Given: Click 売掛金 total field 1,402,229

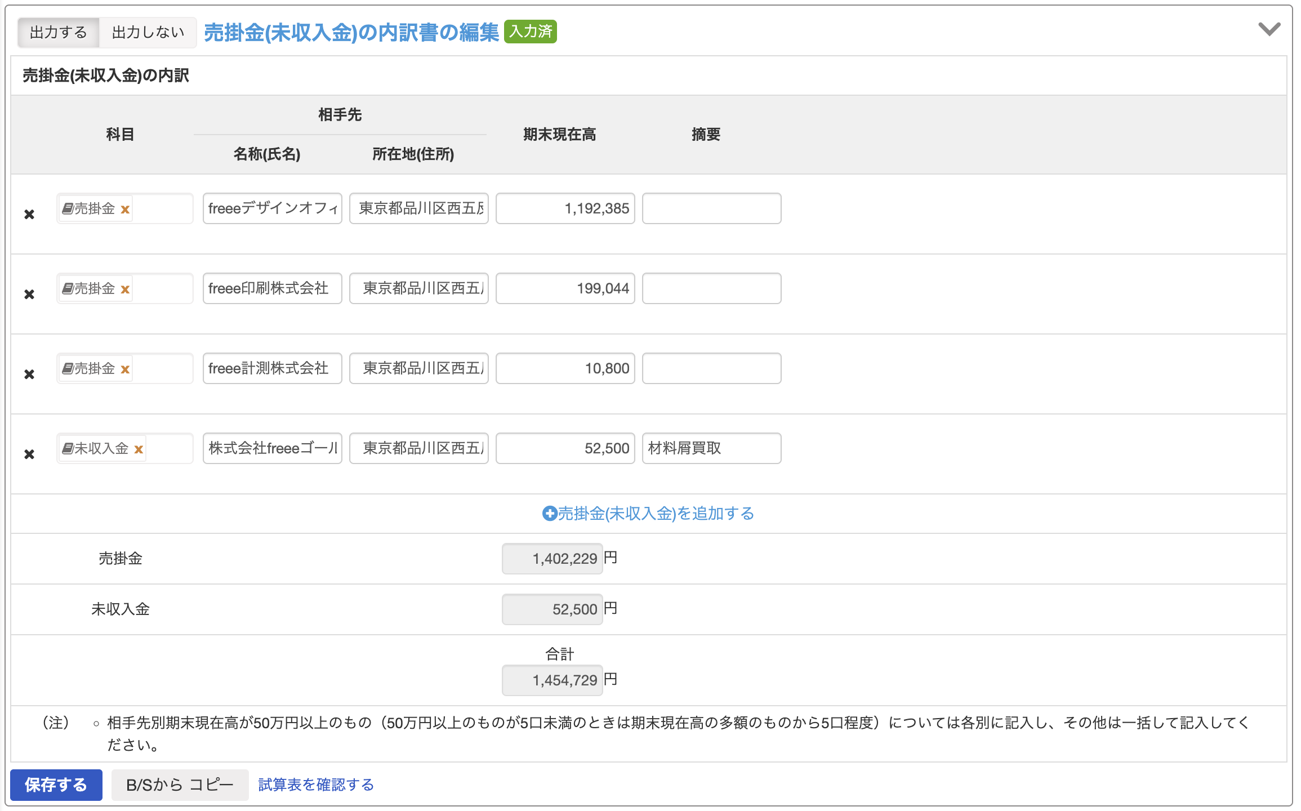Looking at the screenshot, I should click(553, 559).
